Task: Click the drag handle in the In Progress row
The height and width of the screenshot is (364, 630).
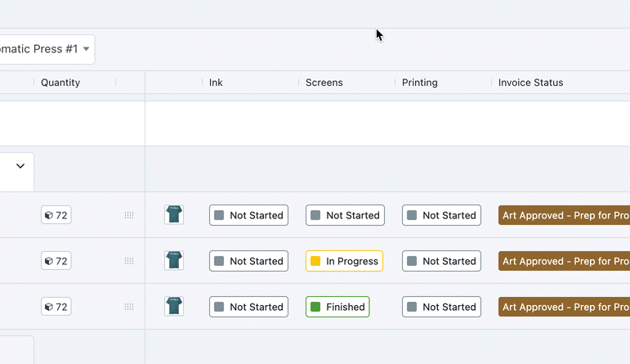Action: 129,261
